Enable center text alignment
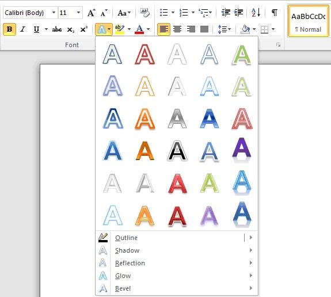331x297 pixels. pos(177,29)
